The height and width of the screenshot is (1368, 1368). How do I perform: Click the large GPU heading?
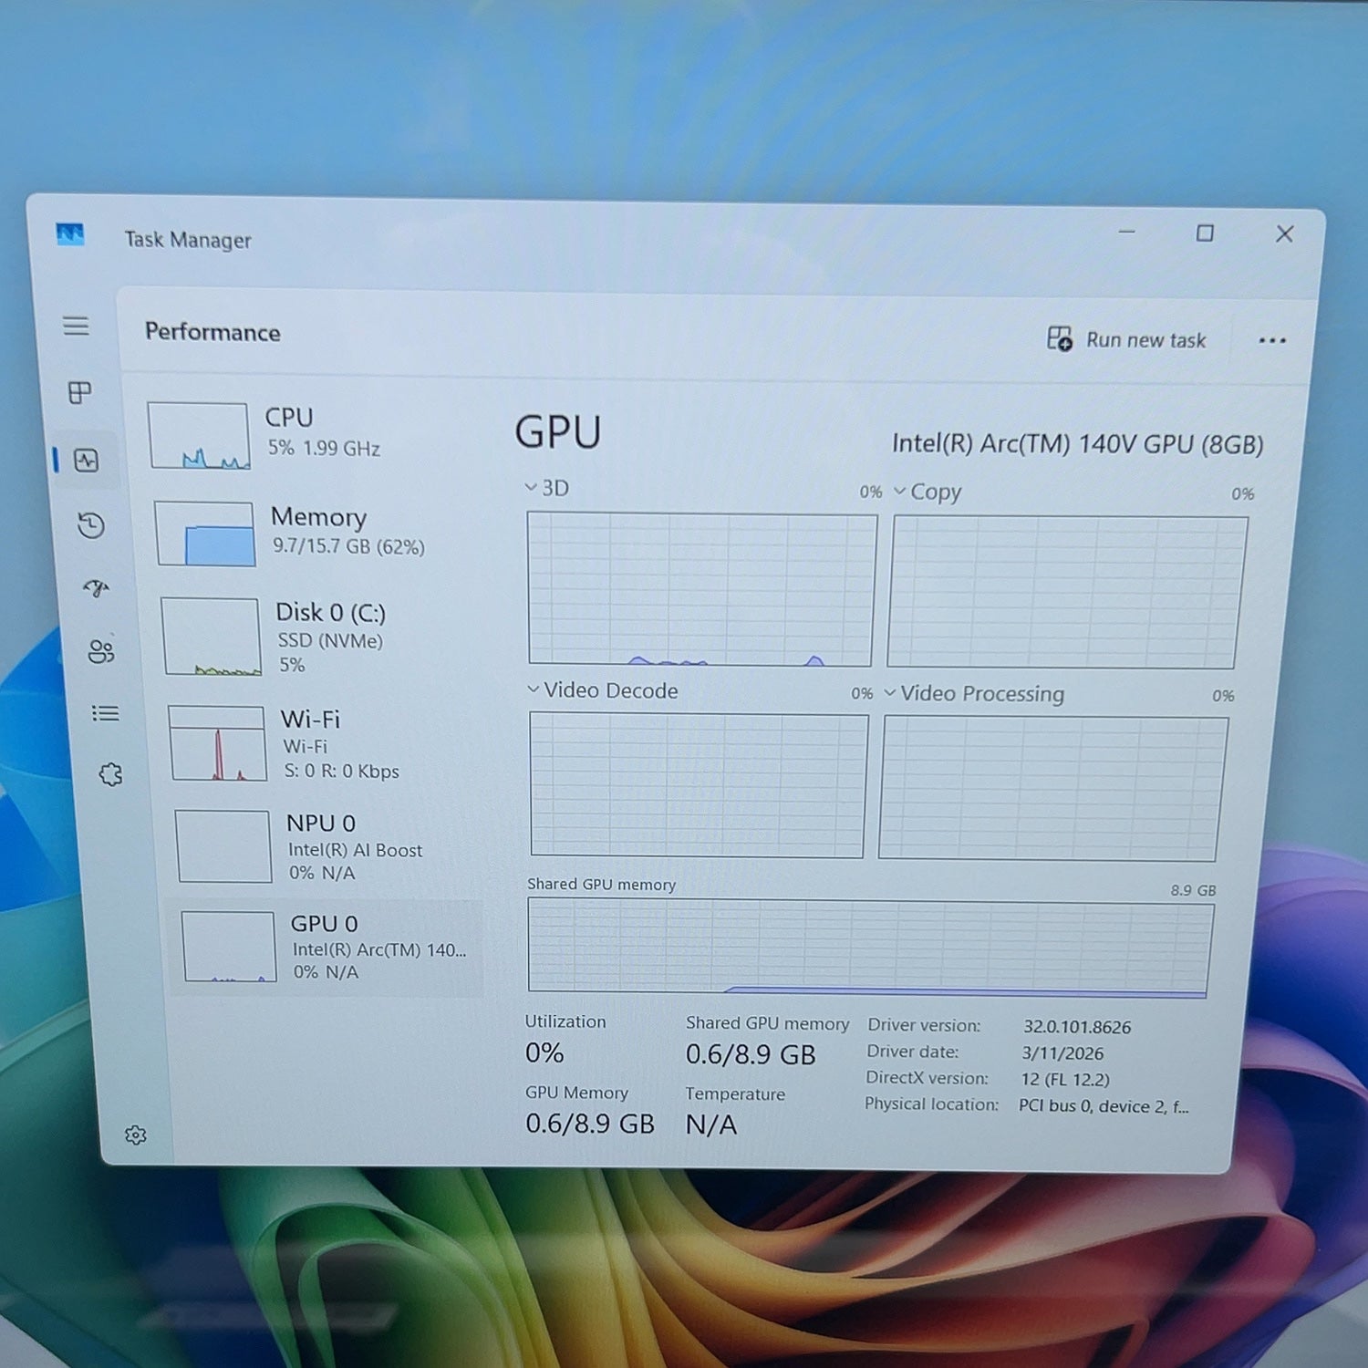[558, 432]
